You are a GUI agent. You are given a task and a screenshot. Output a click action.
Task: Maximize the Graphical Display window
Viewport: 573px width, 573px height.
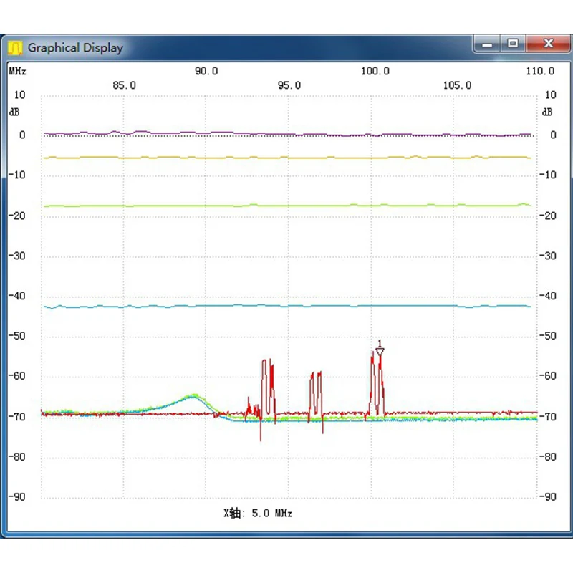(513, 44)
